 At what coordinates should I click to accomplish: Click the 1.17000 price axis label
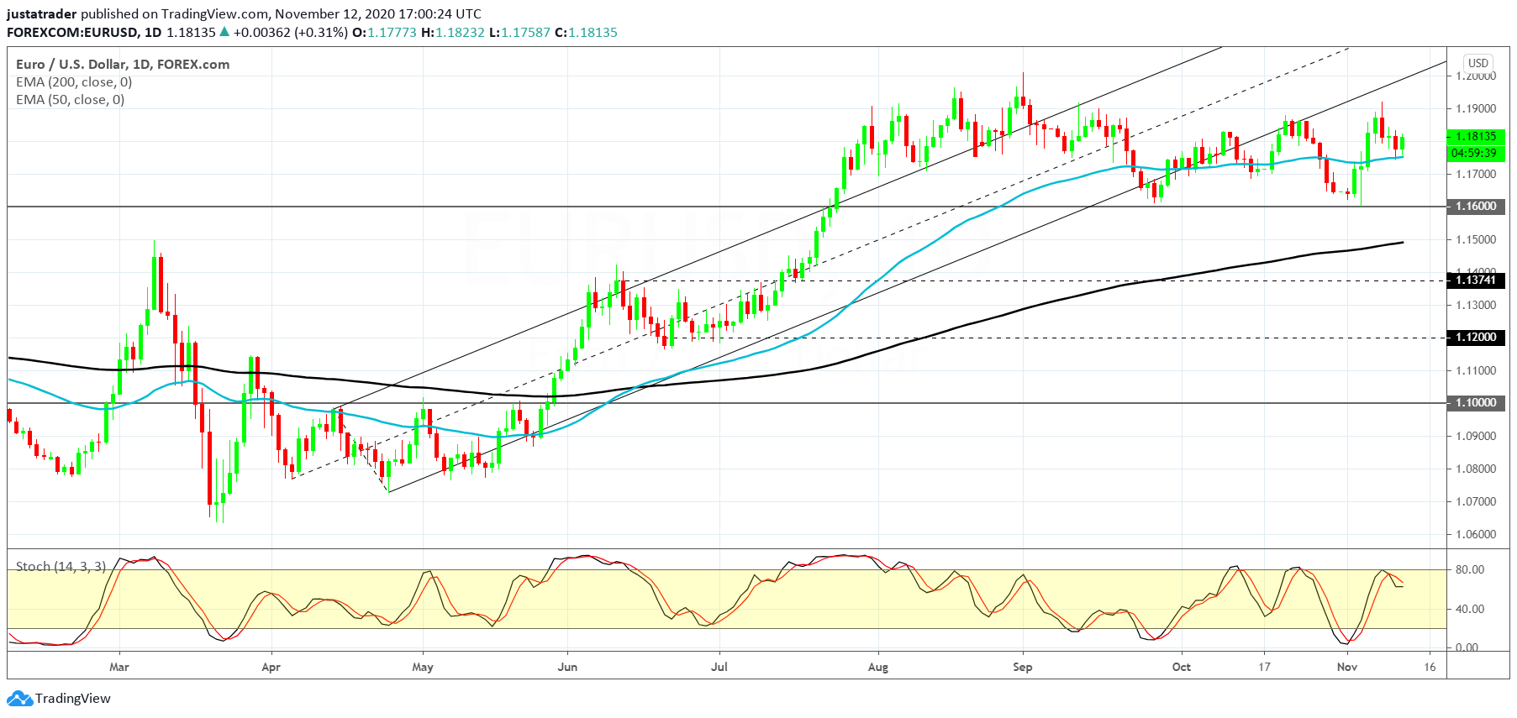pyautogui.click(x=1477, y=175)
